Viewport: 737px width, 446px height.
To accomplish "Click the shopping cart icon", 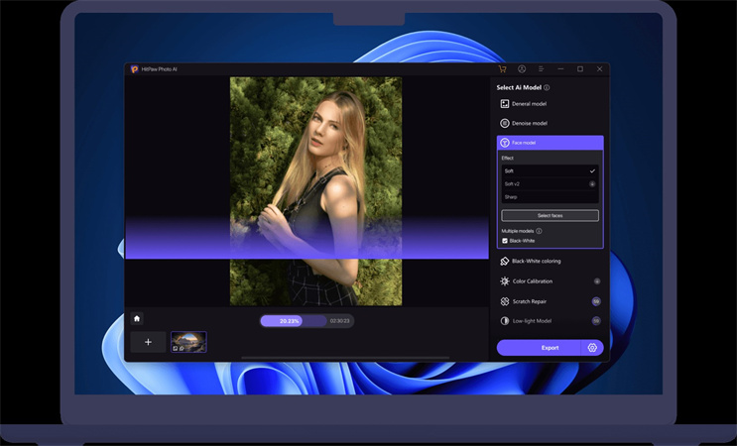I will (503, 69).
